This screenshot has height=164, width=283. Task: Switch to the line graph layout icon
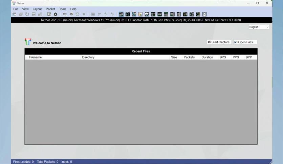click(x=147, y=14)
